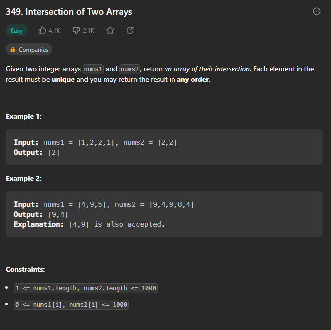Star this problem as favorite
Image resolution: width=331 pixels, height=330 pixels.
(x=110, y=30)
